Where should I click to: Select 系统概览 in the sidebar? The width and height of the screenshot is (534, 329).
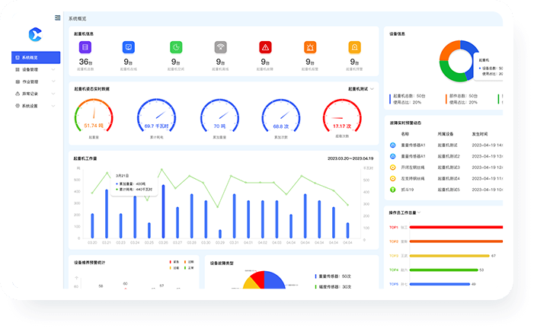pyautogui.click(x=35, y=57)
